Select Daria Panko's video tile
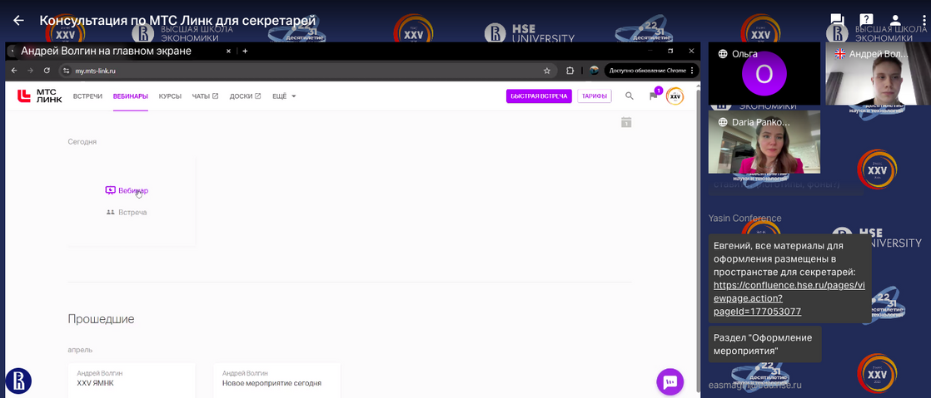The width and height of the screenshot is (931, 398). click(x=764, y=142)
